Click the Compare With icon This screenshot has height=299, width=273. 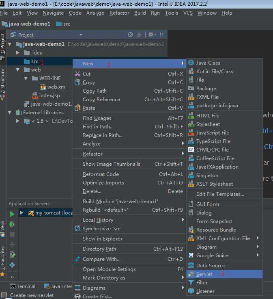pos(77,259)
